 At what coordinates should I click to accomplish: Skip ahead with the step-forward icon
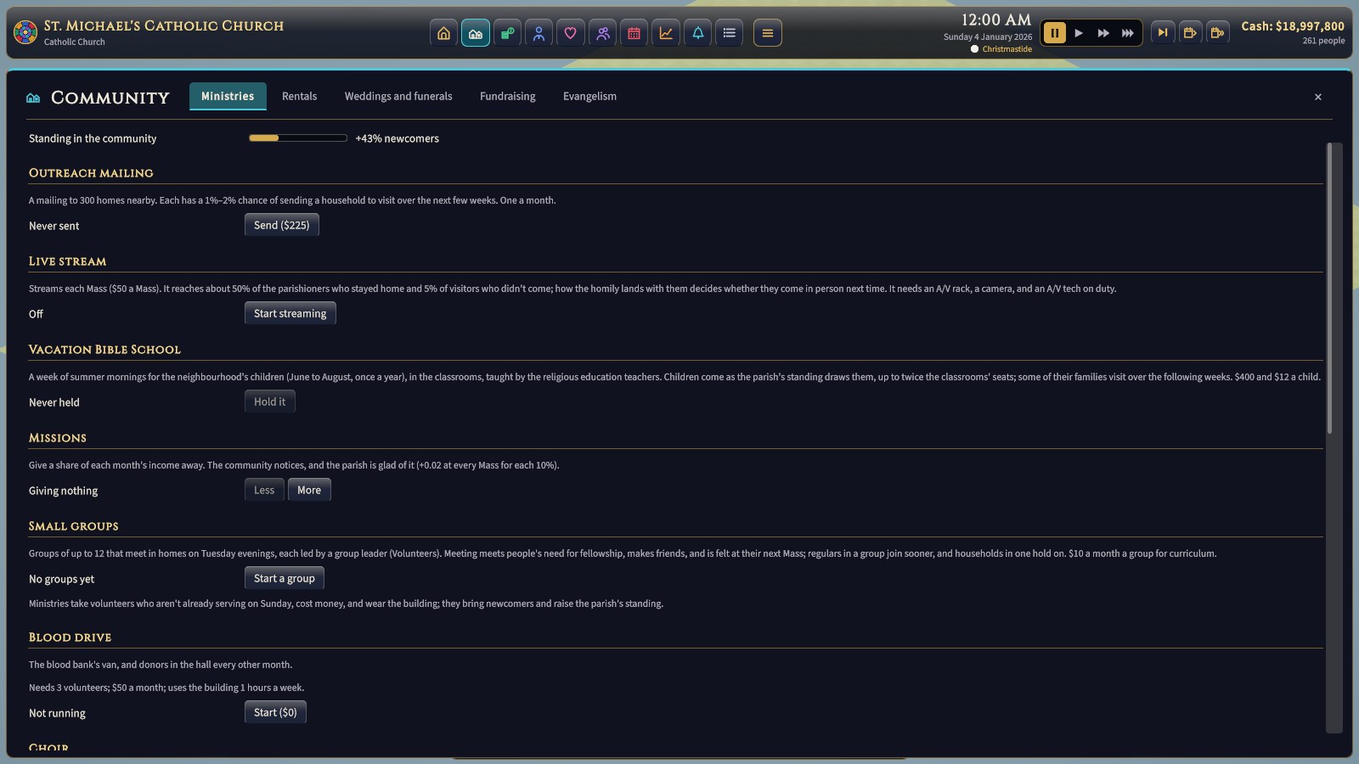1163,33
